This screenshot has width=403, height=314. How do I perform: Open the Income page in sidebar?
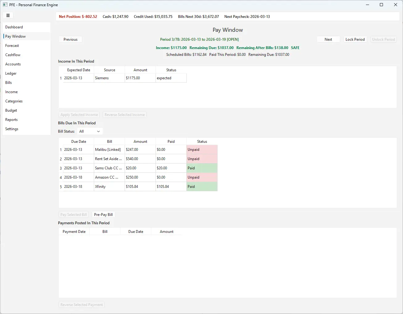tap(27, 92)
